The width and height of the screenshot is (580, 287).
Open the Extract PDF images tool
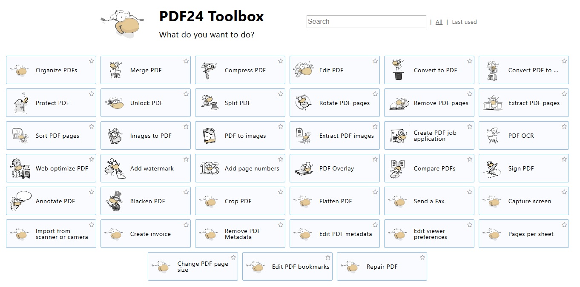point(346,136)
